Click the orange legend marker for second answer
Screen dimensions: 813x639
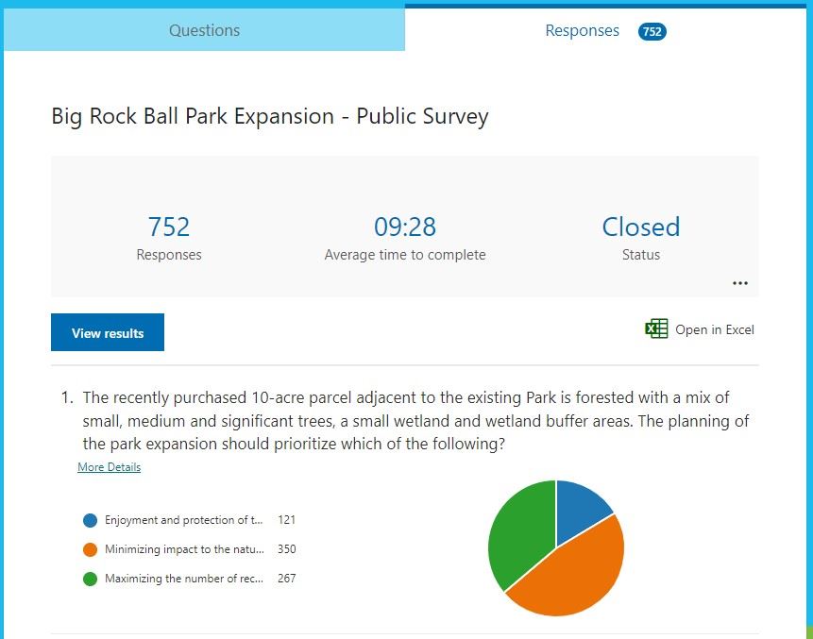(x=88, y=549)
